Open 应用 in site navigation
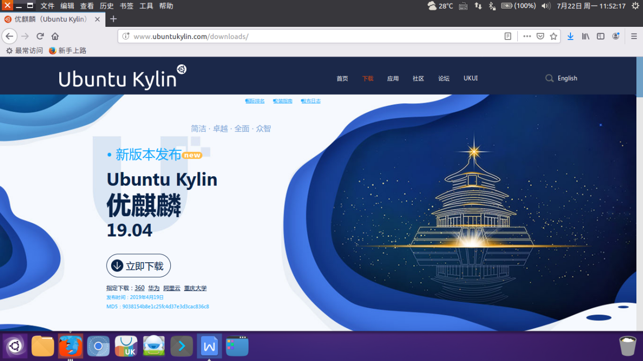The width and height of the screenshot is (643, 361). click(393, 78)
